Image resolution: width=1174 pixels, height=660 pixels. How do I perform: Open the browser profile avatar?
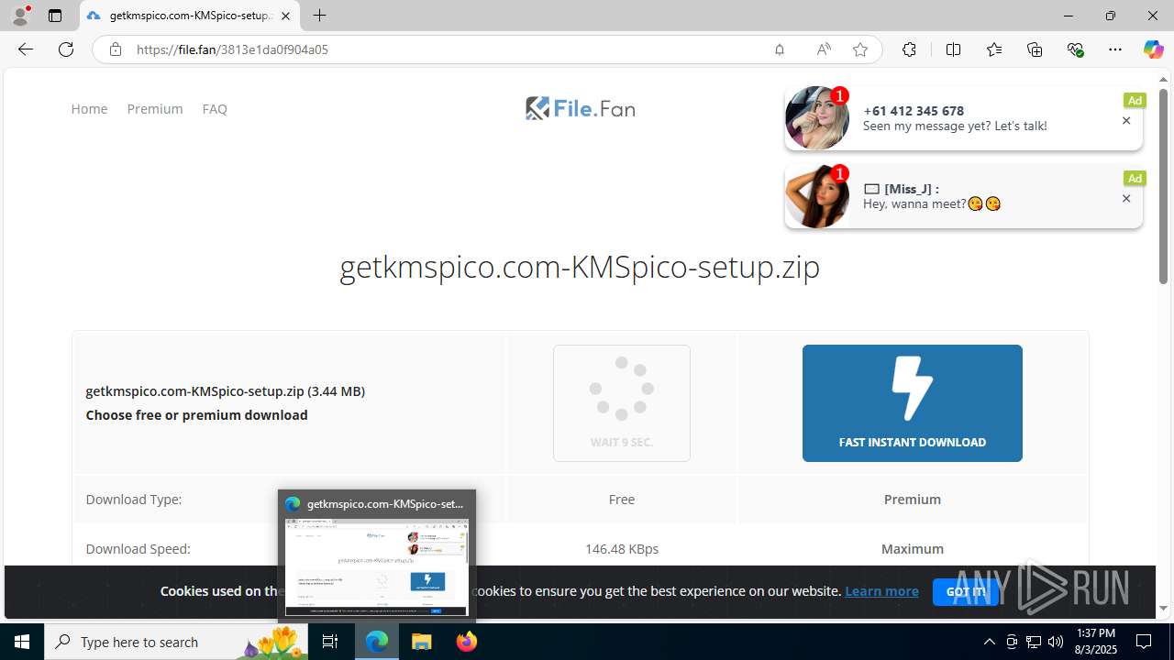19,16
